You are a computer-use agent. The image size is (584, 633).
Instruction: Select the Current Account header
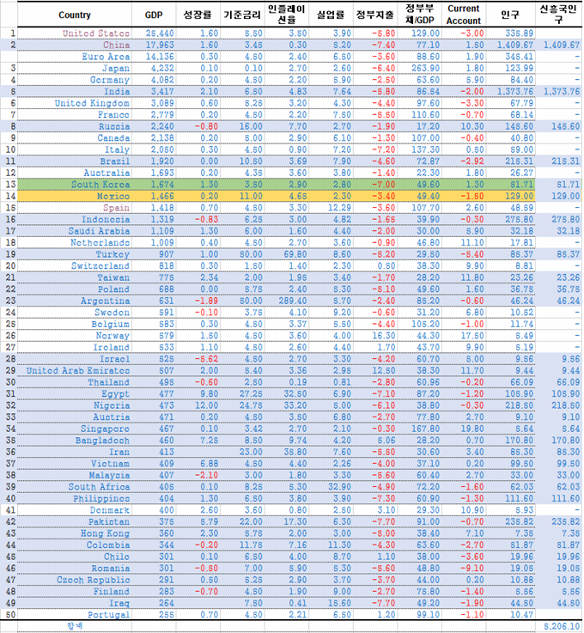pos(463,15)
